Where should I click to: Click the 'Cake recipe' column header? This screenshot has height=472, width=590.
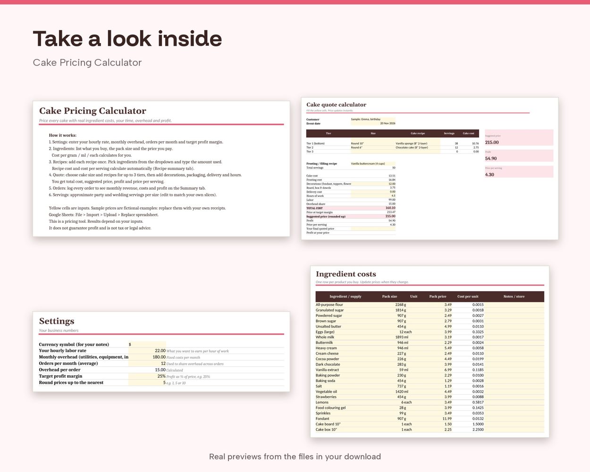pyautogui.click(x=418, y=134)
